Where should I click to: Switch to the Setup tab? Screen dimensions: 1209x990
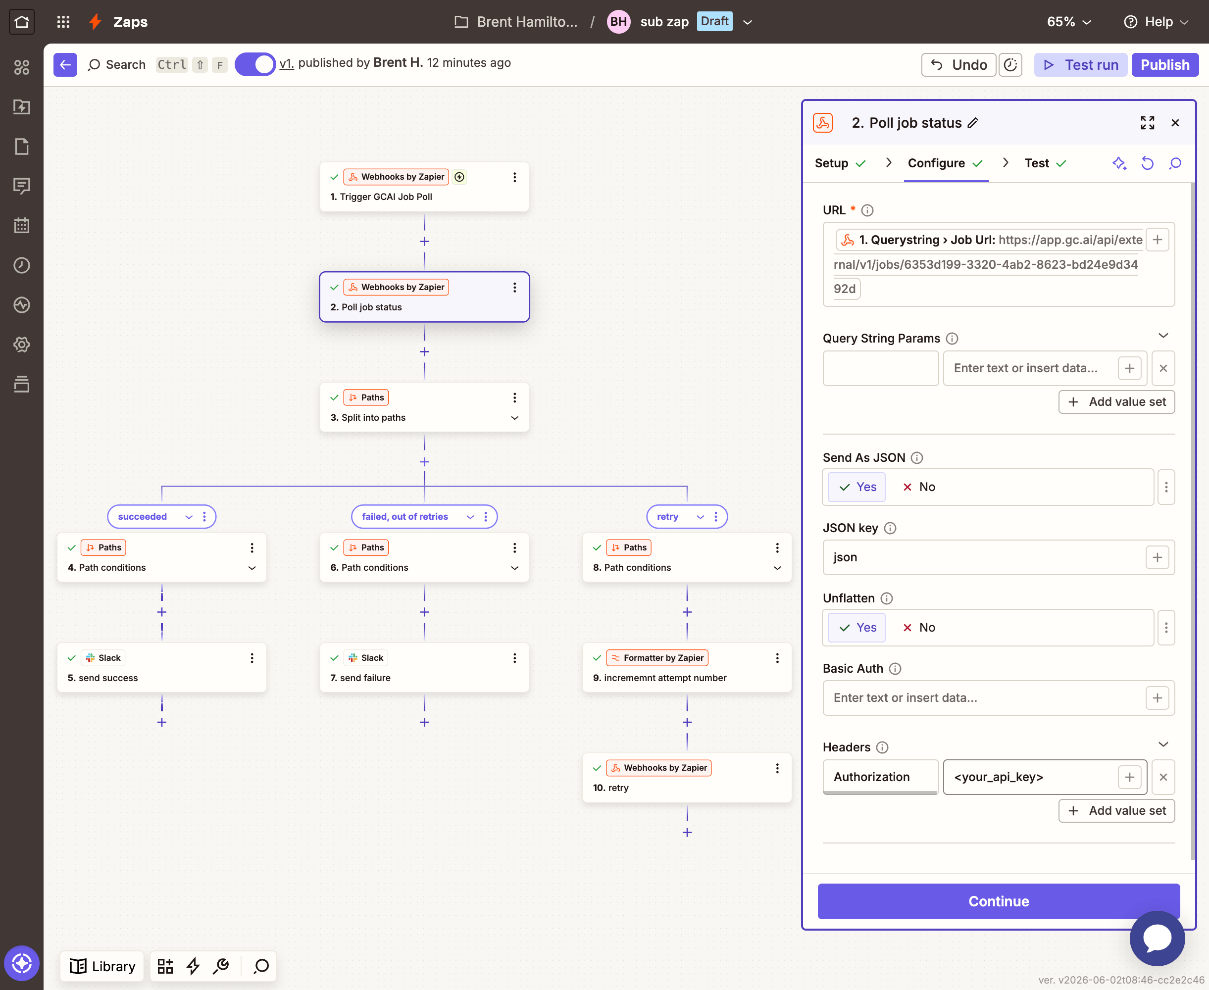point(840,163)
